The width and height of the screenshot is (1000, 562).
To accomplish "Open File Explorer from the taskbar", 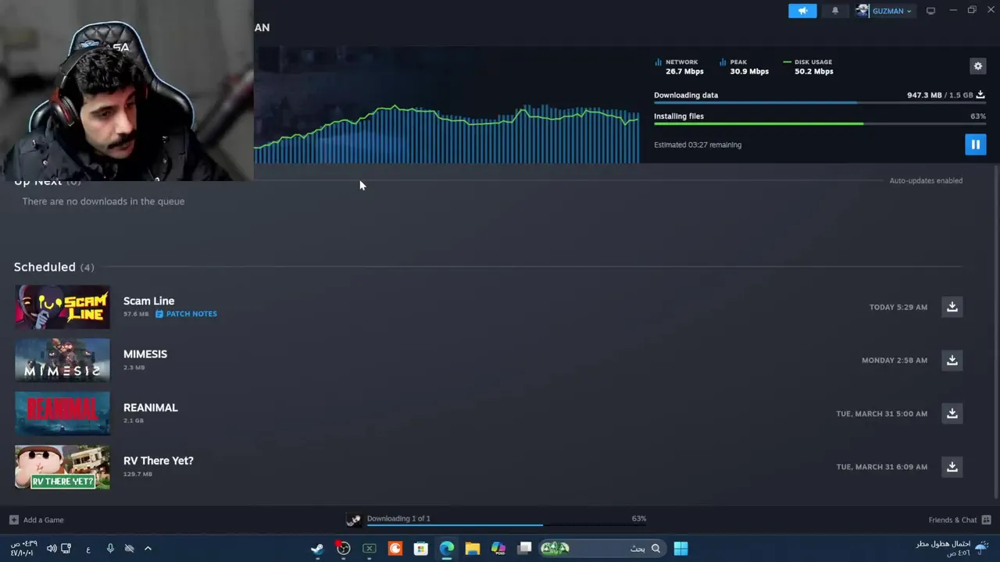I will 472,549.
